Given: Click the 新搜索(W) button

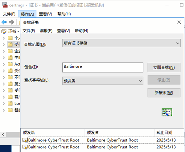Looking at the screenshot, I should [x=164, y=92].
